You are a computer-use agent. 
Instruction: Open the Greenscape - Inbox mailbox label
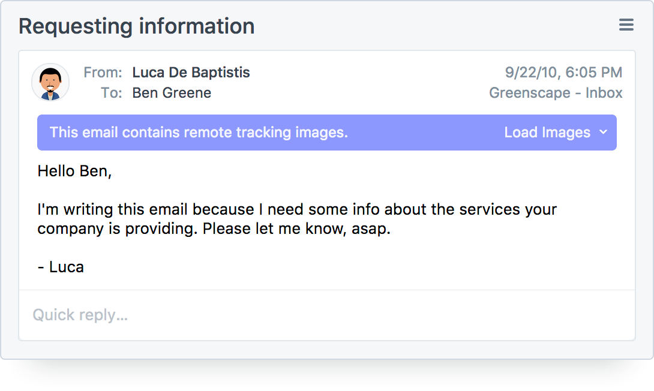click(x=556, y=93)
